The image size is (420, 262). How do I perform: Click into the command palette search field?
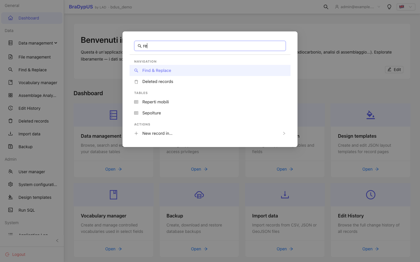(210, 46)
